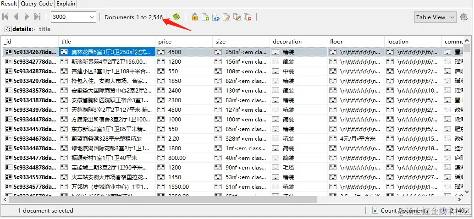The height and width of the screenshot is (219, 474).
Task: Click the remove document icon
Action: click(x=248, y=17)
